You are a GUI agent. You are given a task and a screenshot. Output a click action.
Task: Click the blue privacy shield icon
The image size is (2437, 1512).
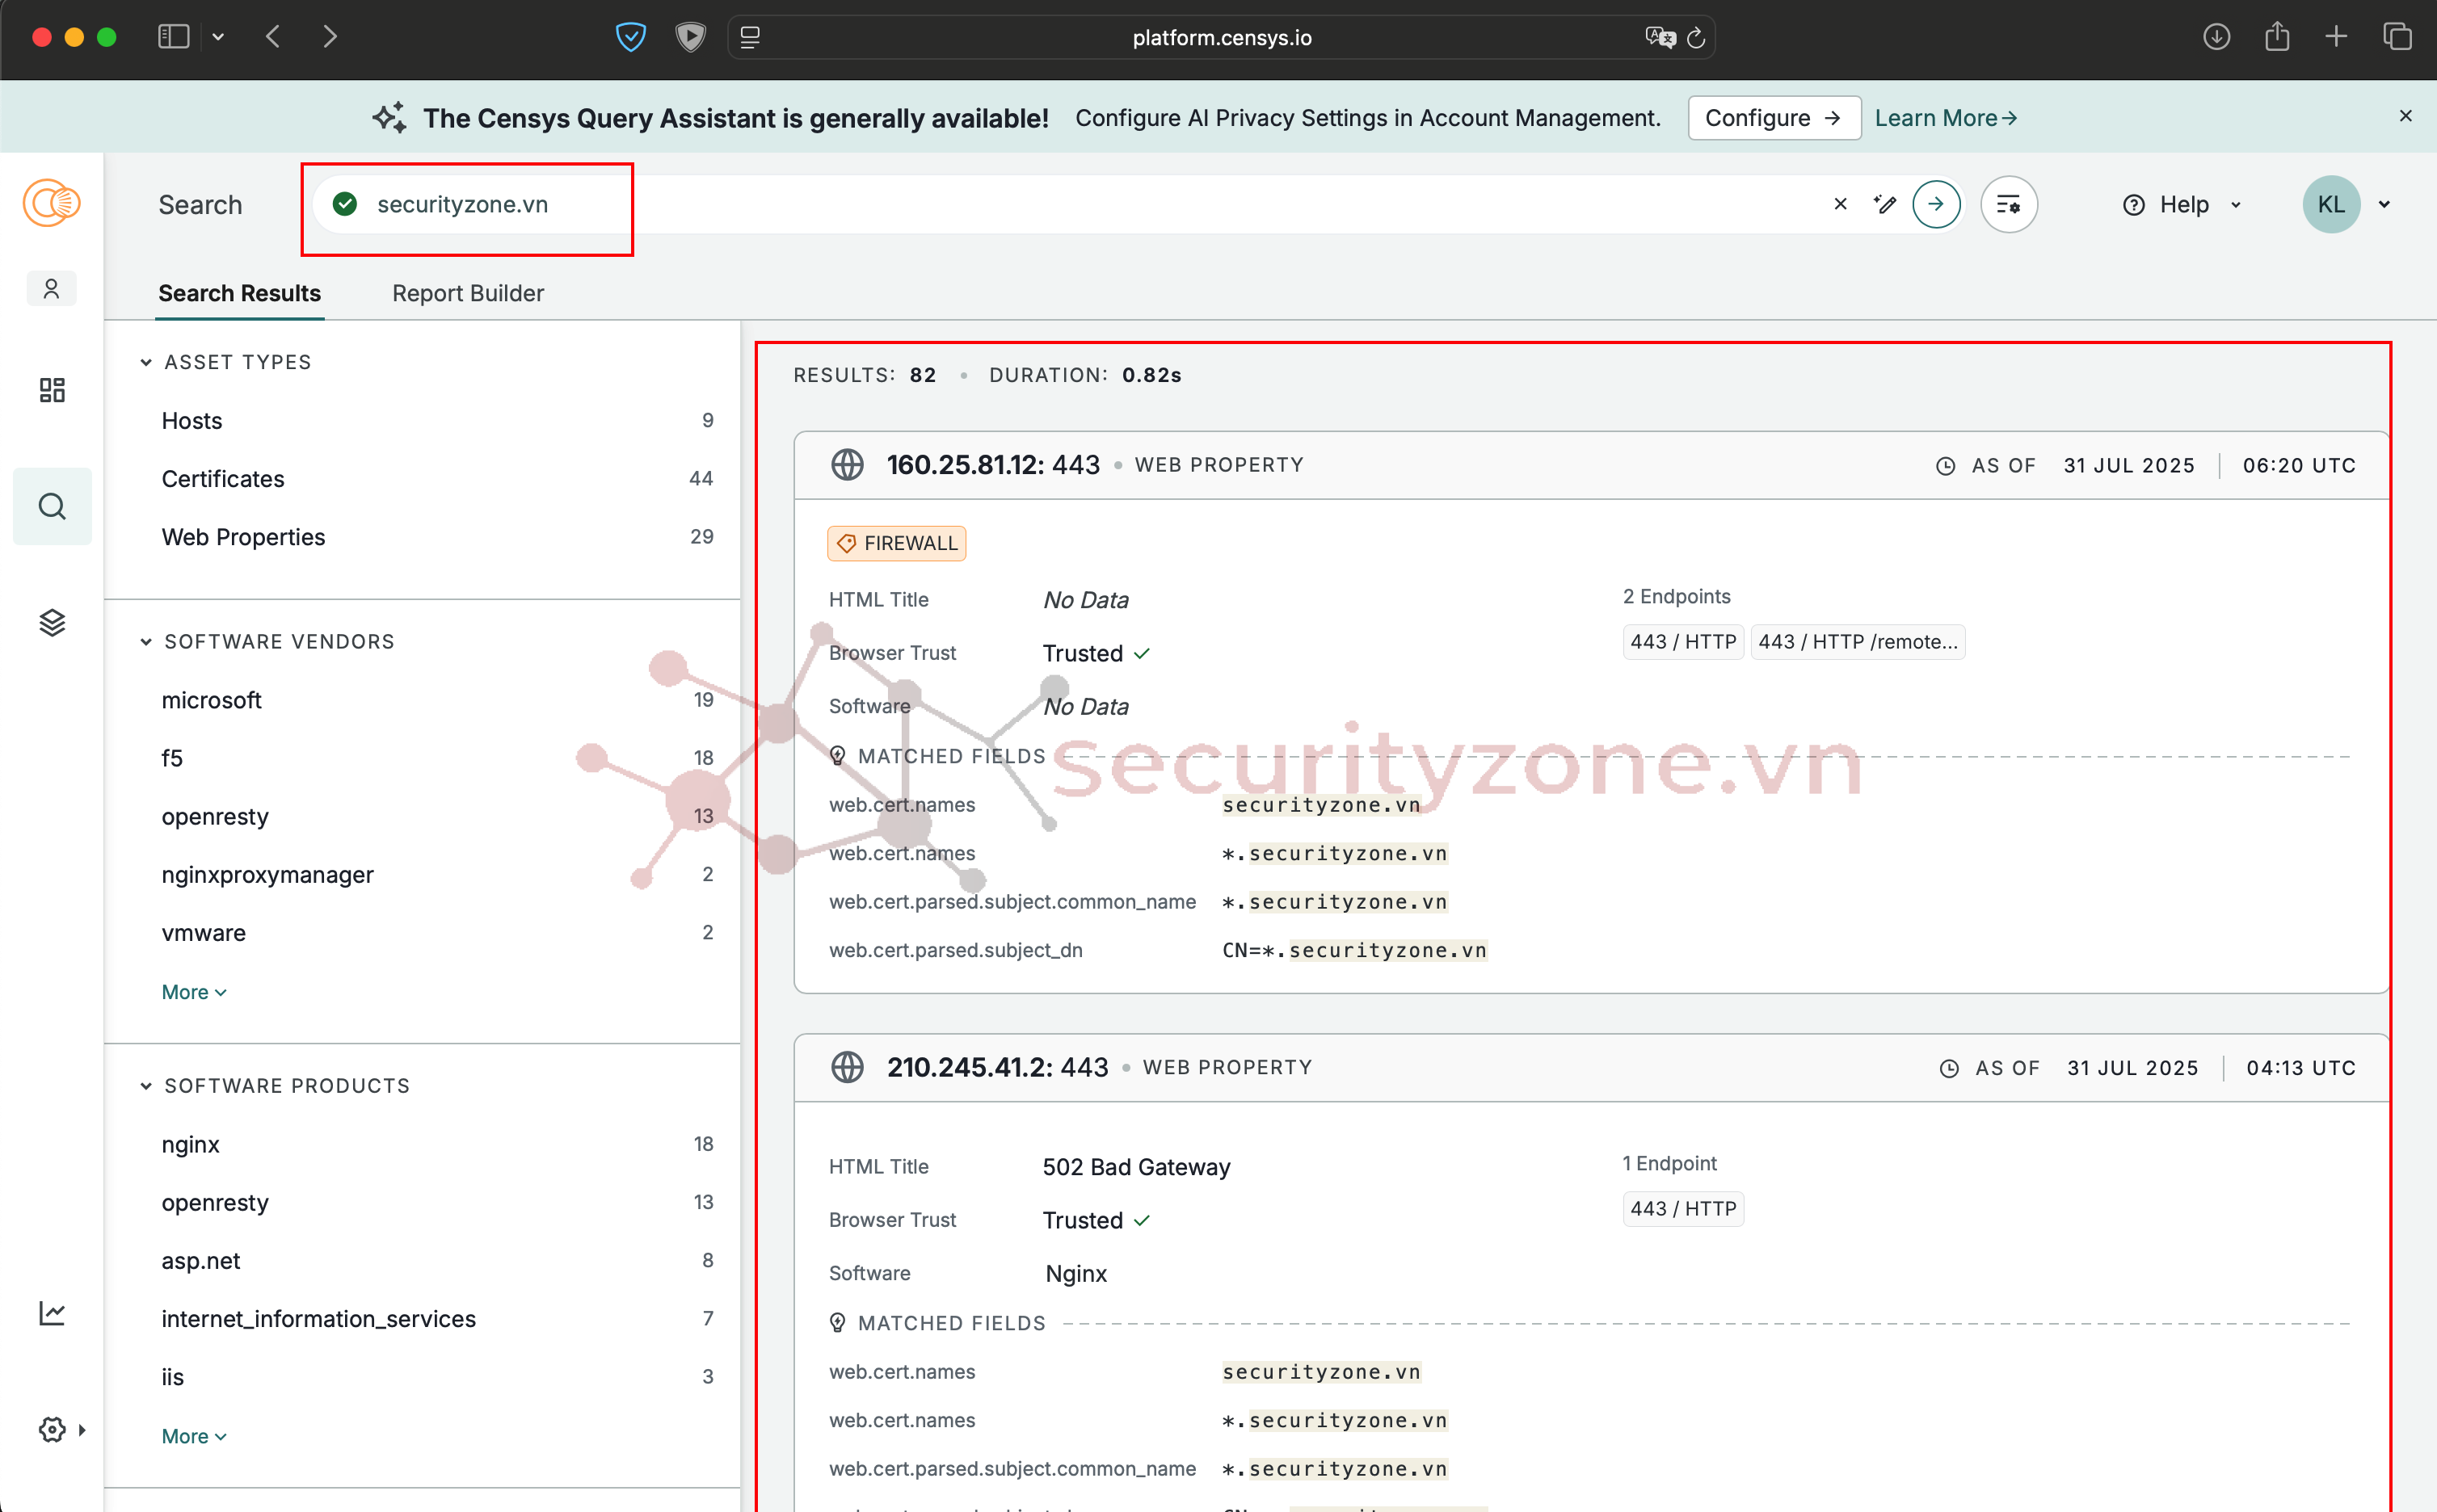[630, 37]
